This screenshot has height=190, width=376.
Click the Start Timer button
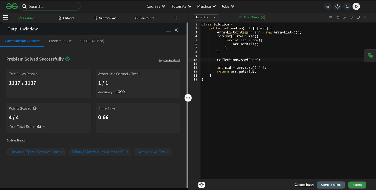(x=252, y=18)
